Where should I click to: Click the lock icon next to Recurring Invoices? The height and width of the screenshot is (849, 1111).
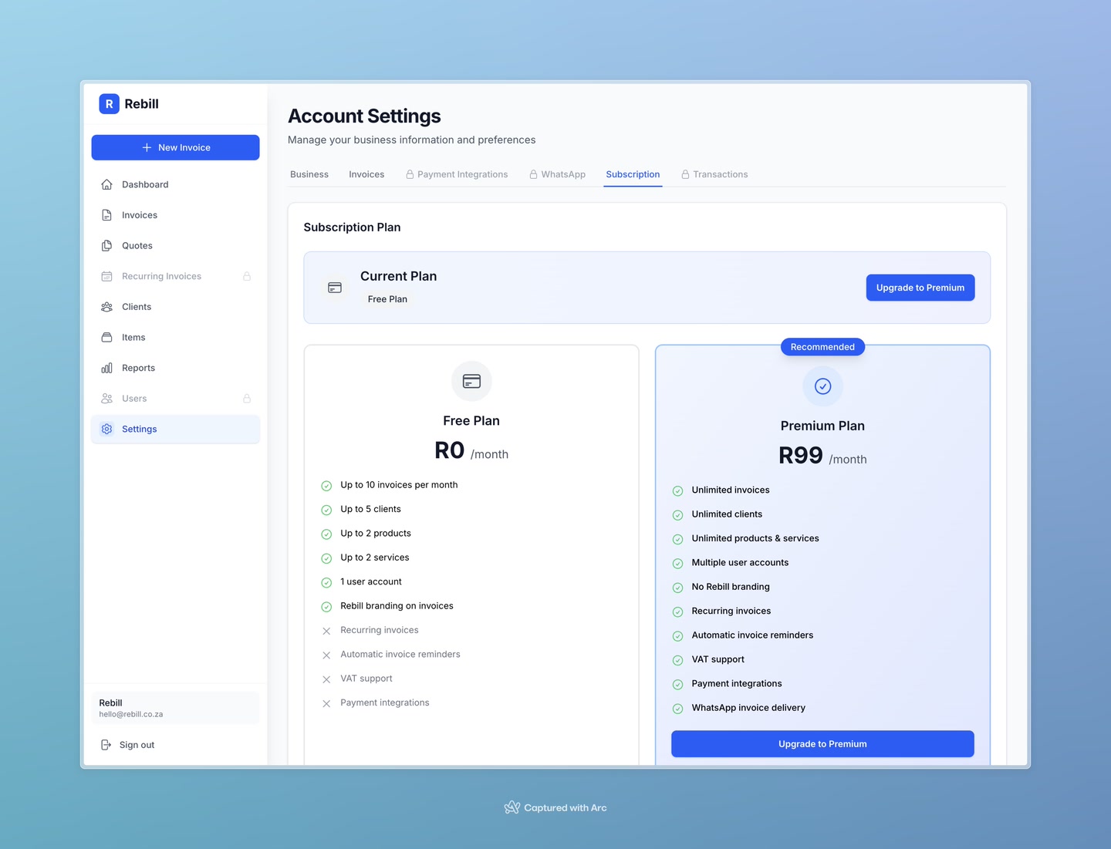click(x=247, y=276)
